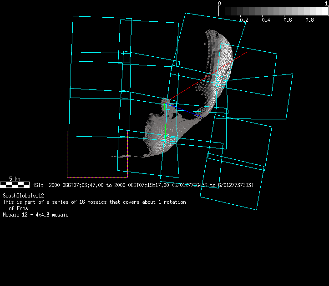Click the 0.2 label under the color bar

point(244,20)
